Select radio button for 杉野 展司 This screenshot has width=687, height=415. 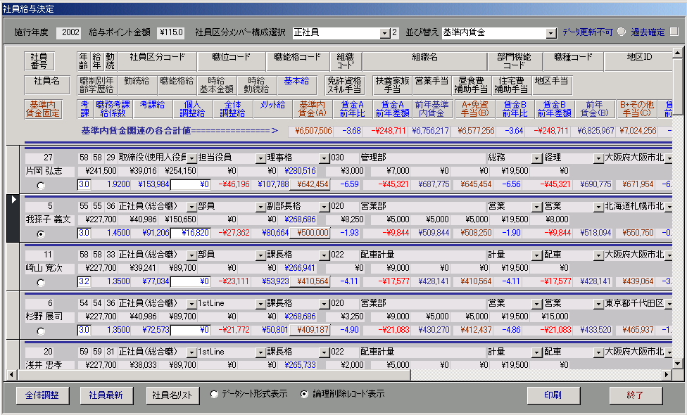pyautogui.click(x=41, y=331)
